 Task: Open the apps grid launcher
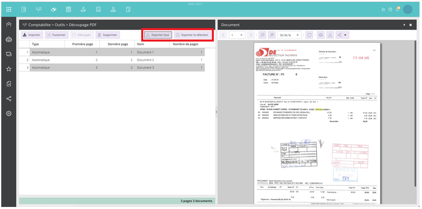(9, 9)
